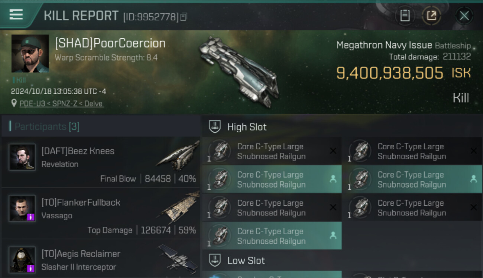Click the Slasher II Interceptor ship icon
483x278 pixels.
(178, 258)
